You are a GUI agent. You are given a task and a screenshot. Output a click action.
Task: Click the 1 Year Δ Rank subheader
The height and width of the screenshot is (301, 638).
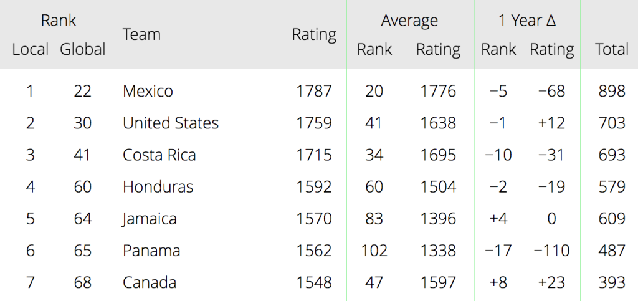pos(498,49)
